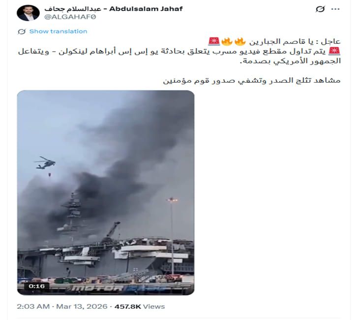Open the three-dot more options menu
This screenshot has width=360, height=320.
coord(335,9)
